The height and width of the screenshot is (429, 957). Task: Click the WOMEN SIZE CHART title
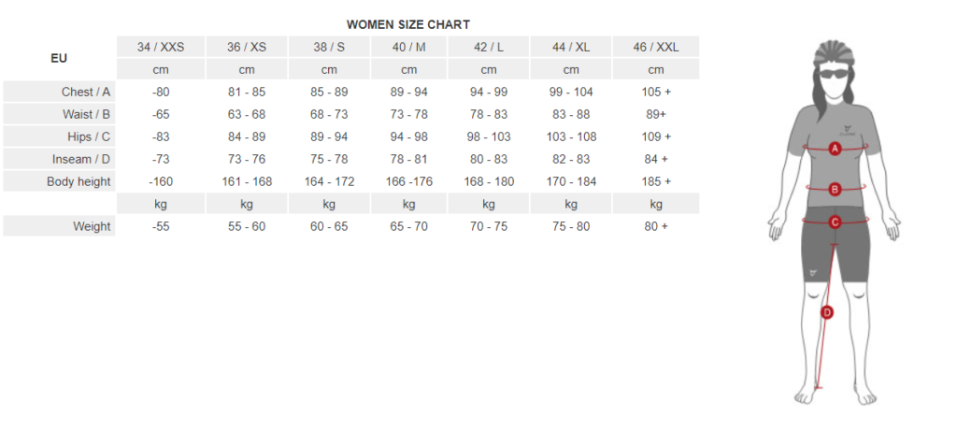click(x=408, y=25)
